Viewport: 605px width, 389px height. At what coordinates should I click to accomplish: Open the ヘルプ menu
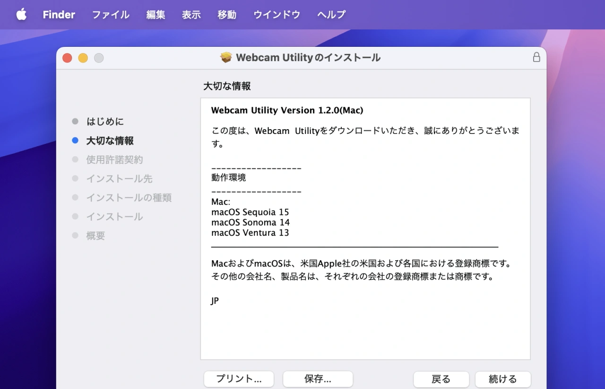point(331,15)
